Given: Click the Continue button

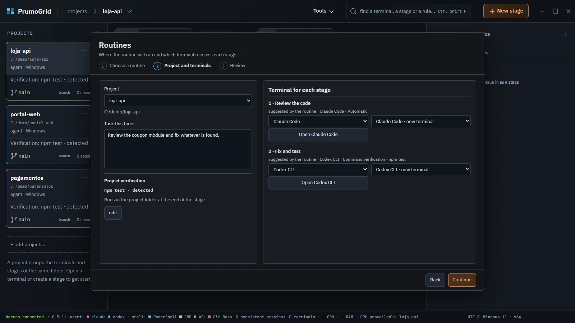Looking at the screenshot, I should click(462, 280).
